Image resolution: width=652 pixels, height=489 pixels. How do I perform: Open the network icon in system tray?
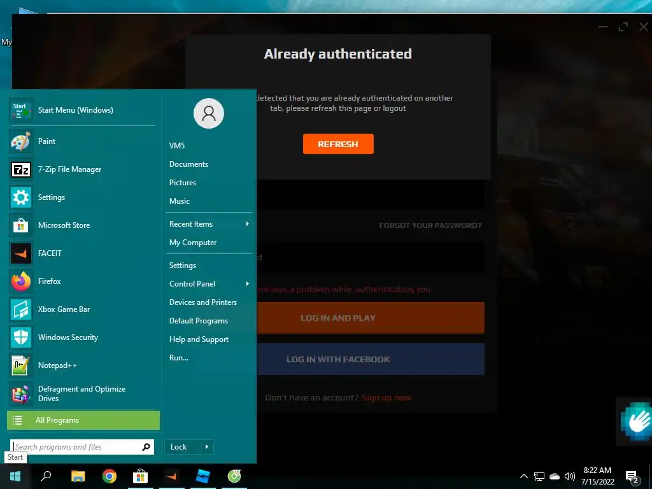tap(539, 476)
